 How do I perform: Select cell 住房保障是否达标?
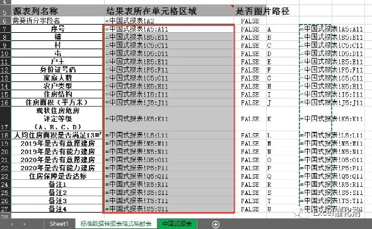[57, 176]
